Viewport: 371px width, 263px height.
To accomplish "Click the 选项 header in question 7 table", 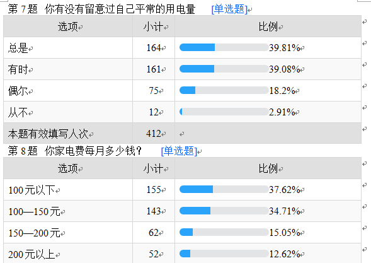I will (x=68, y=26).
